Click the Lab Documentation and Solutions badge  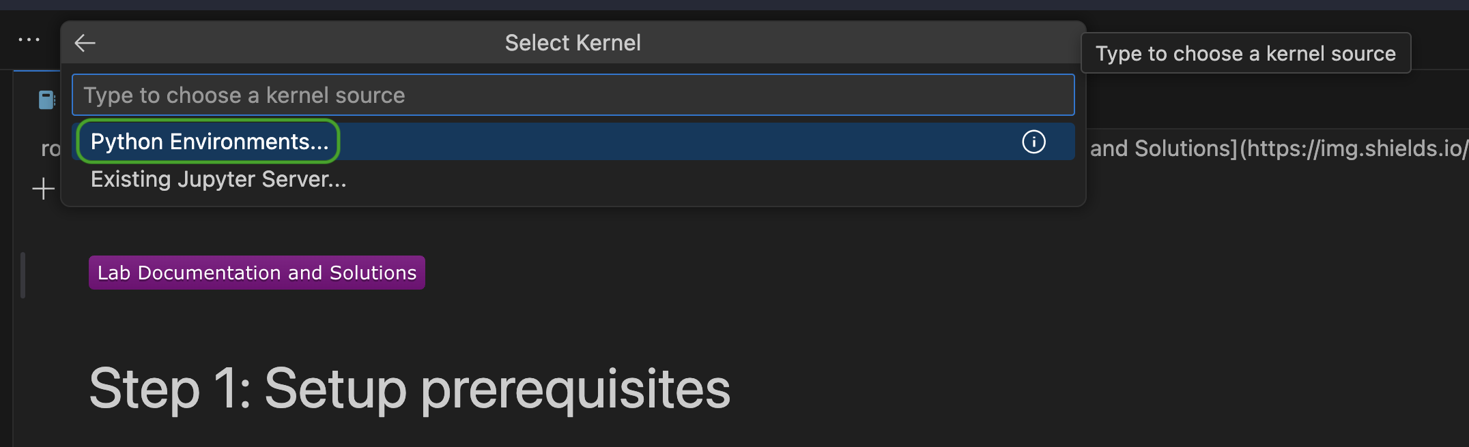[257, 273]
